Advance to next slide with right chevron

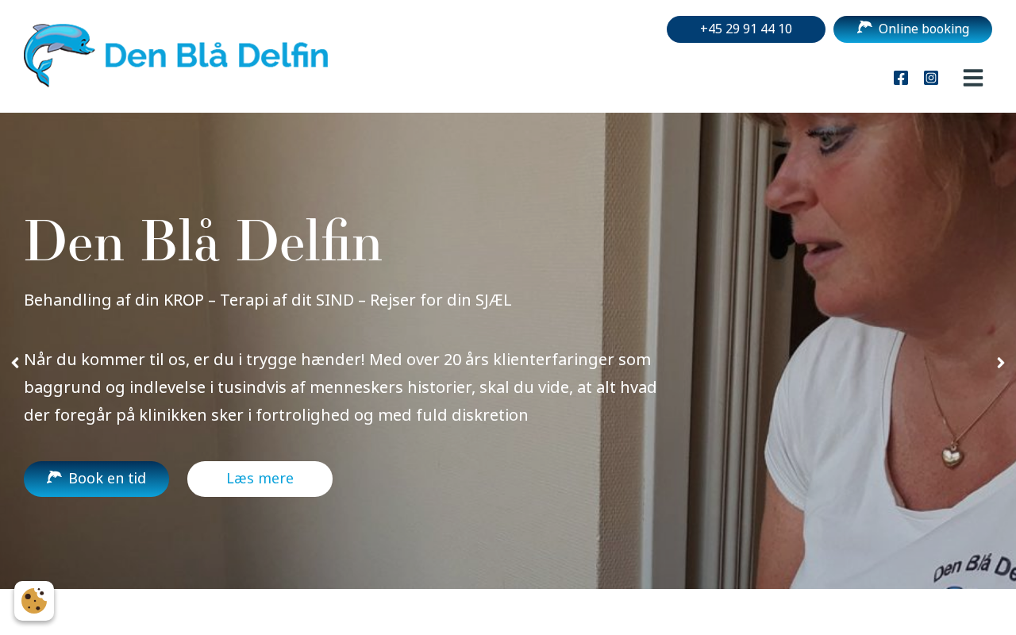(1001, 363)
